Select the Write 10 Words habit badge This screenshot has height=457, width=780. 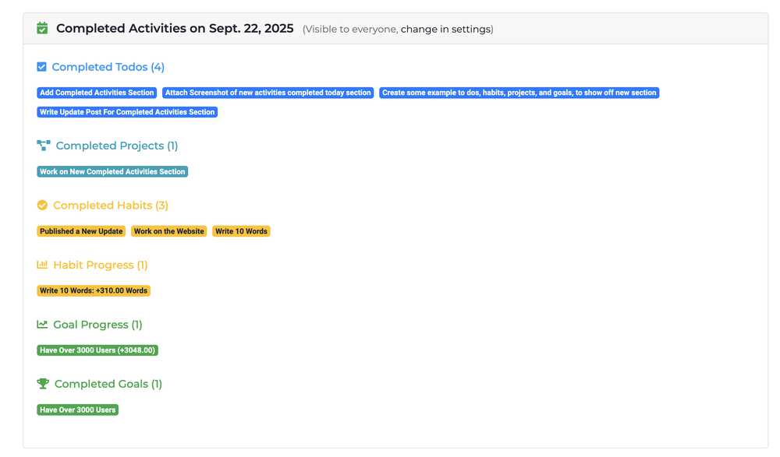click(241, 230)
